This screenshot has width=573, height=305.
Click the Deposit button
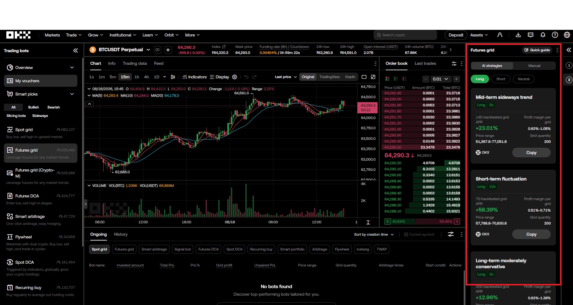(456, 35)
